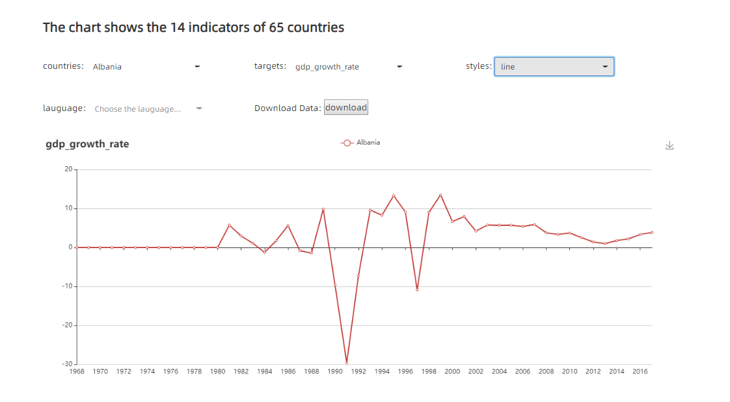
Task: Click the final 2017 data point
Action: [651, 232]
